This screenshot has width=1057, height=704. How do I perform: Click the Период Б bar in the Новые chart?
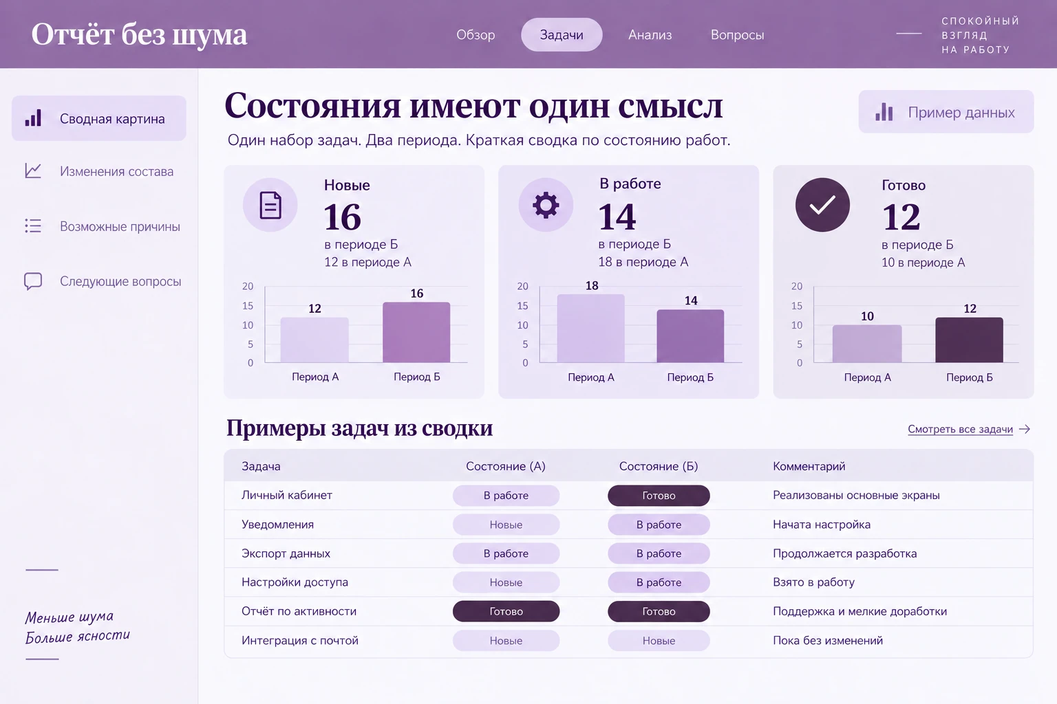416,332
